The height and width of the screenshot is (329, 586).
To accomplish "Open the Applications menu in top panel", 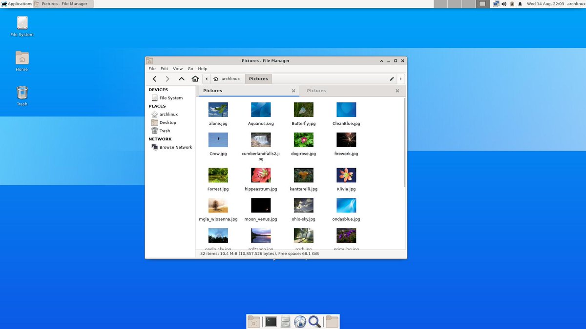I will tap(17, 4).
